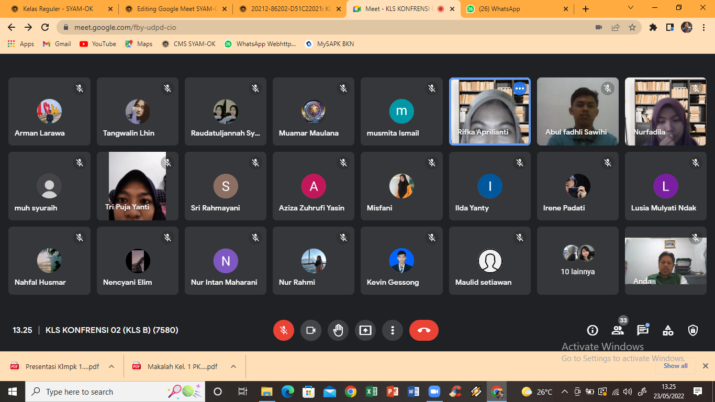Click the Present now screen share icon
The width and height of the screenshot is (715, 402).
365,330
